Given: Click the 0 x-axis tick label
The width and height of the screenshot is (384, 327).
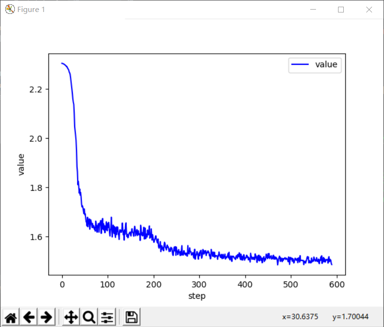Looking at the screenshot, I should tap(62, 284).
